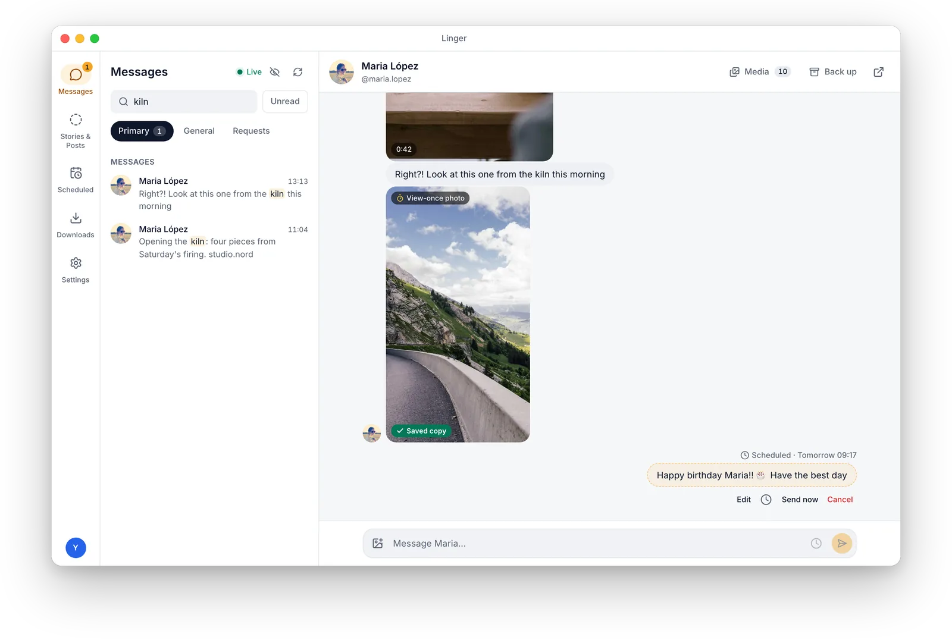Open the 11:04 Maria López search result
Image resolution: width=952 pixels, height=643 pixels.
(x=209, y=241)
